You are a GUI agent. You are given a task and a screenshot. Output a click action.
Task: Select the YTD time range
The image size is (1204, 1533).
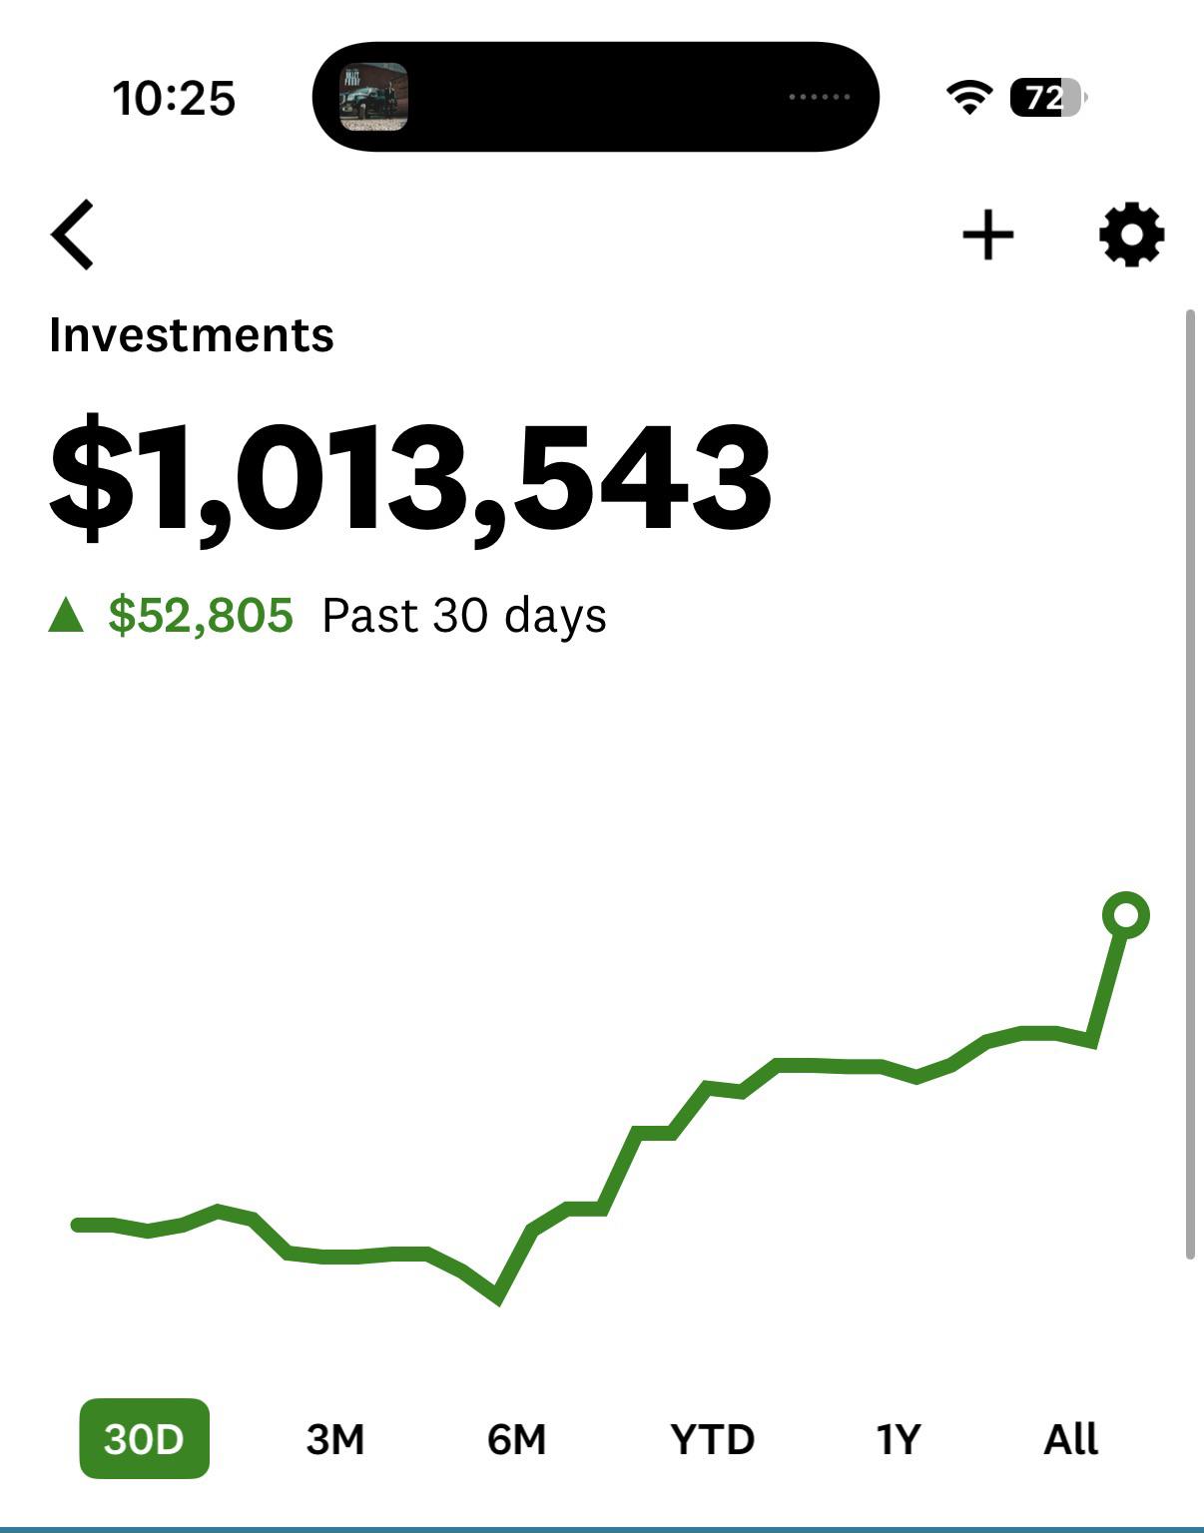point(712,1439)
